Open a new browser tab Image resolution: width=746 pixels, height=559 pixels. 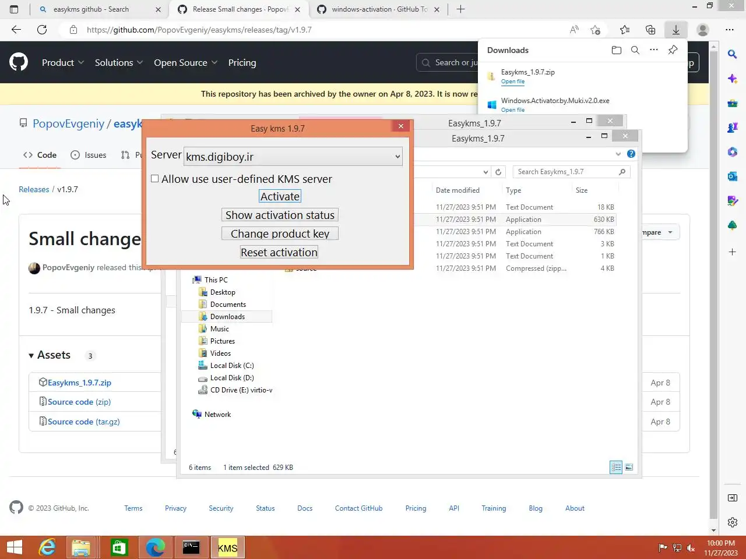(x=460, y=9)
